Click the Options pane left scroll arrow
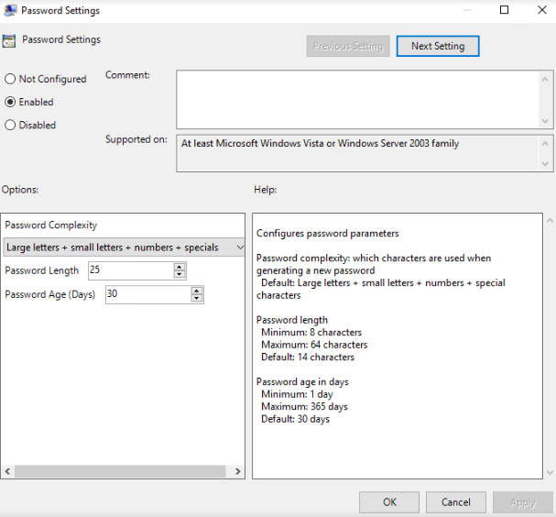The width and height of the screenshot is (556, 517). (x=8, y=471)
